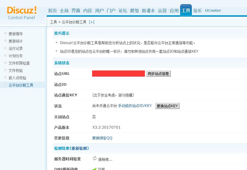
Task: Click the active 工具 tab
Action: coord(186,10)
